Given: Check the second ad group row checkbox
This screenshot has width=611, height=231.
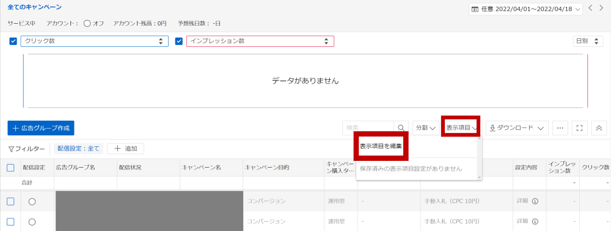Looking at the screenshot, I should click(11, 222).
